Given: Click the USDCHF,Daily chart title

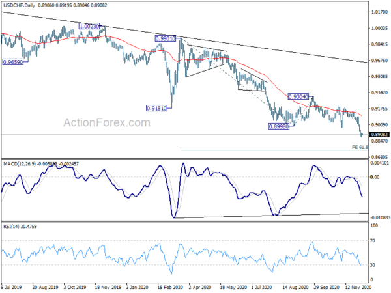Looking at the screenshot, I should click(19, 5).
